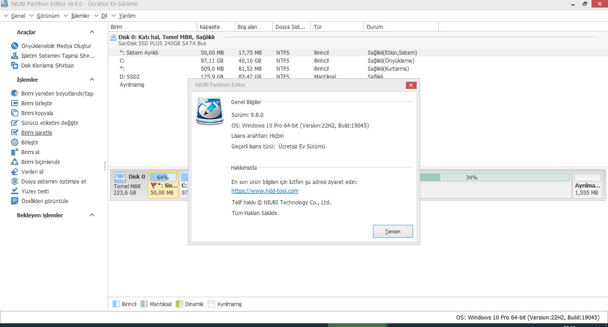Click the Birincil legend color swatch
The width and height of the screenshot is (608, 327).
pos(116,304)
